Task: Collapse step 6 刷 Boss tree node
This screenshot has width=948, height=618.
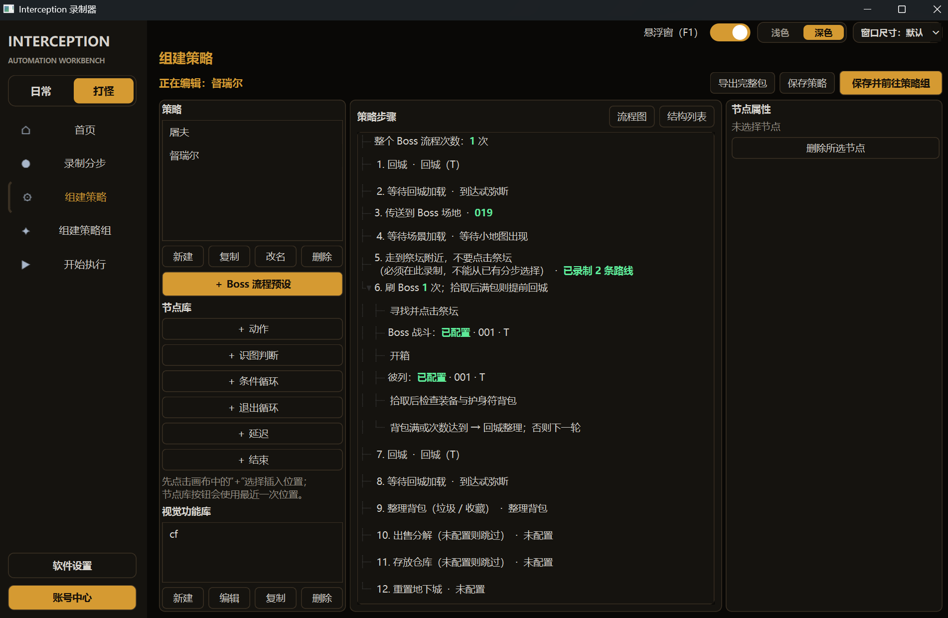Action: pyautogui.click(x=369, y=288)
